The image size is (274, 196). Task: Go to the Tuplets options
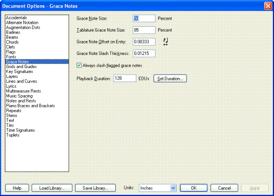12,135
